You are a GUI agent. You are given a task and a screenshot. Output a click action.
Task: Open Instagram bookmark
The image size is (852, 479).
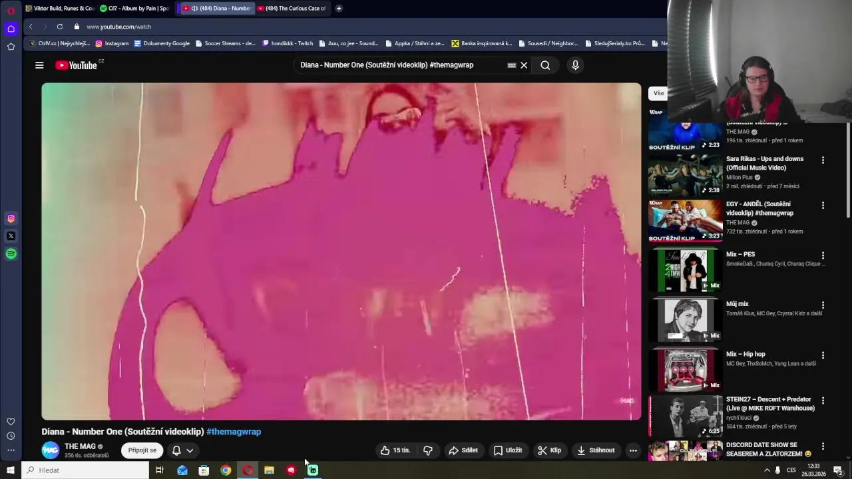pos(112,43)
